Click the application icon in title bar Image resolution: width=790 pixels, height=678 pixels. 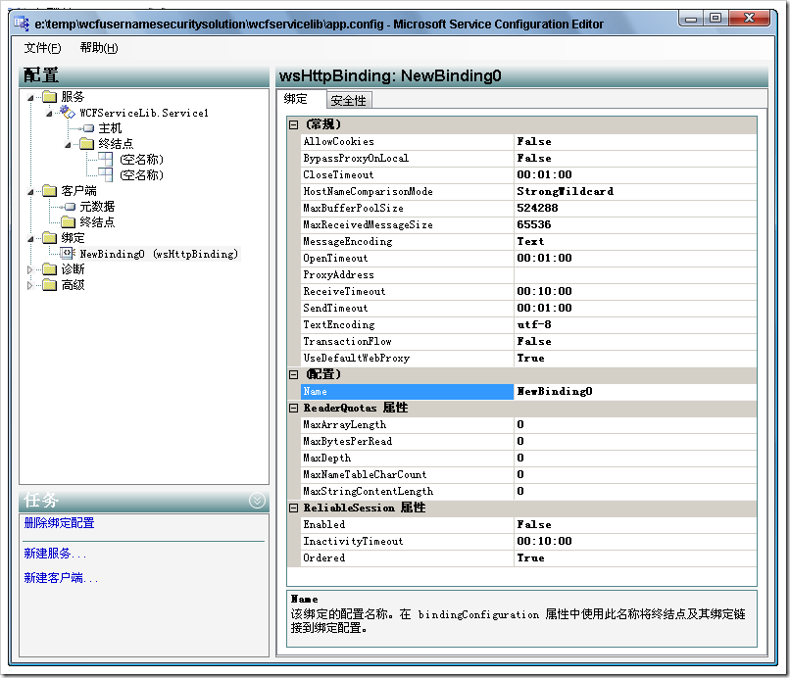coord(22,24)
